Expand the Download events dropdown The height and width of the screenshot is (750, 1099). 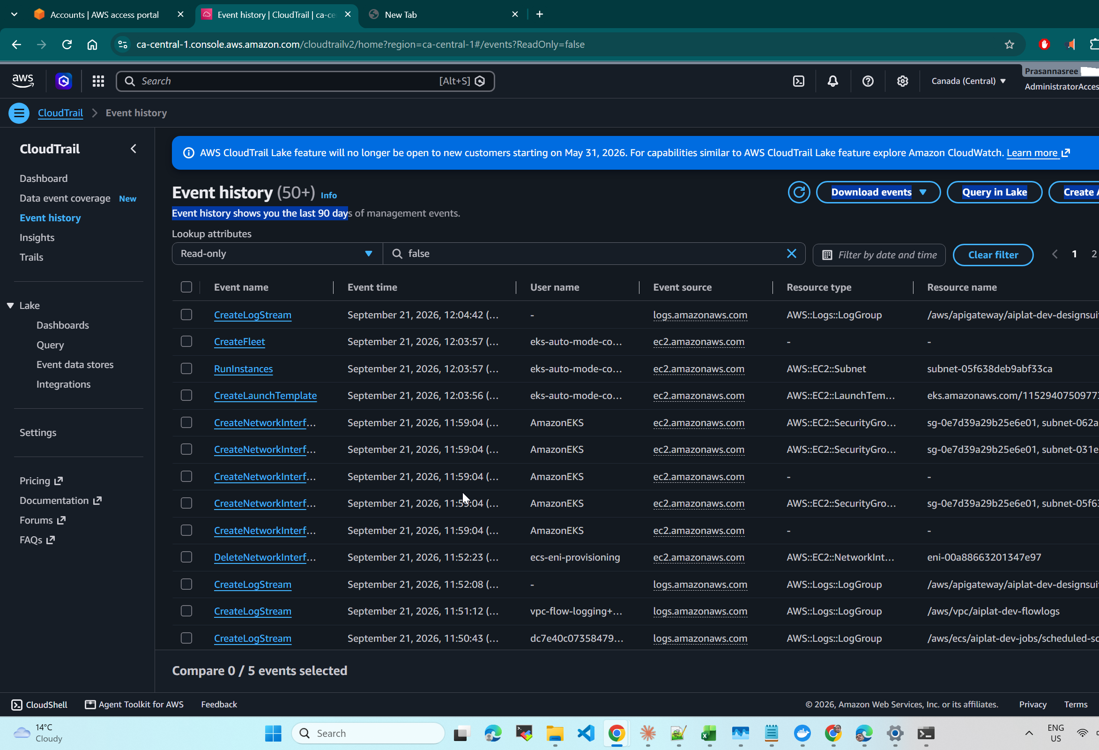click(878, 192)
